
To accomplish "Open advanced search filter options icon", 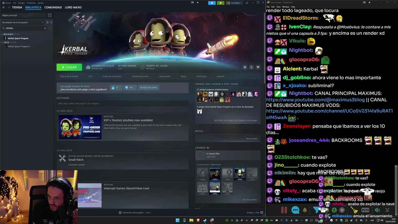I will [x=50, y=28].
